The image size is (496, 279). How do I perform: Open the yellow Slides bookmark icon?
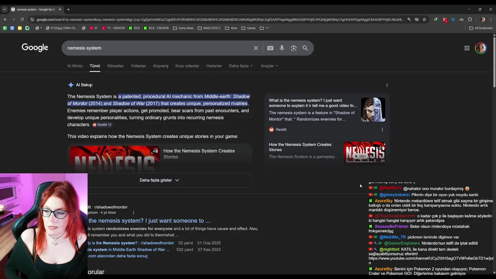pyautogui.click(x=20, y=28)
